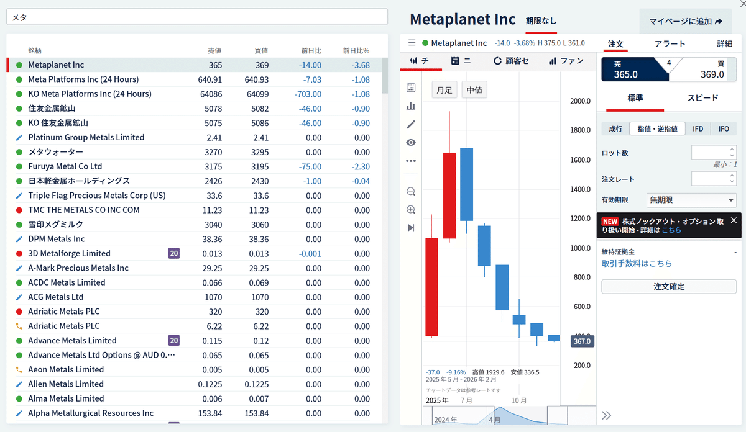Open the 有効期限 dropdown
This screenshot has width=746, height=432.
pos(691,200)
